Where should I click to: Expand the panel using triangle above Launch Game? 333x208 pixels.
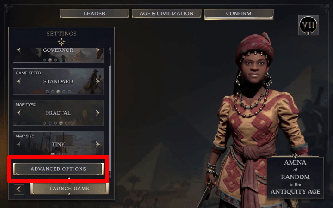[x=69, y=179]
